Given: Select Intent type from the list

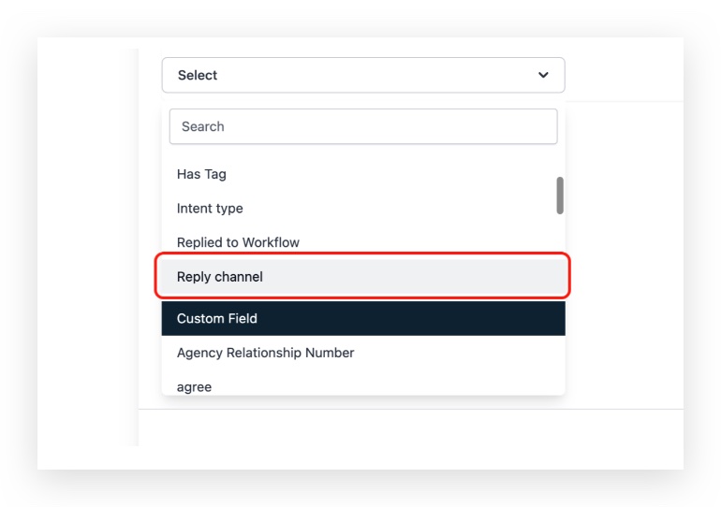Looking at the screenshot, I should 363,208.
